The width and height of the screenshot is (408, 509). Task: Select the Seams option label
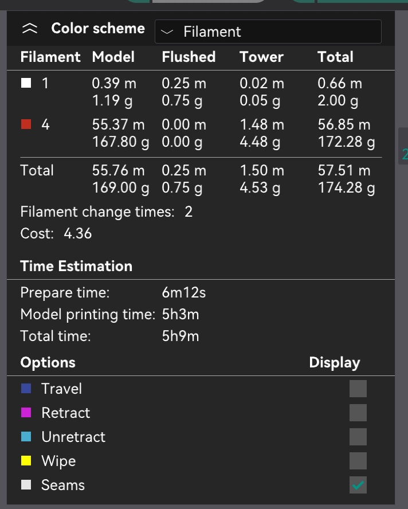[x=63, y=485]
